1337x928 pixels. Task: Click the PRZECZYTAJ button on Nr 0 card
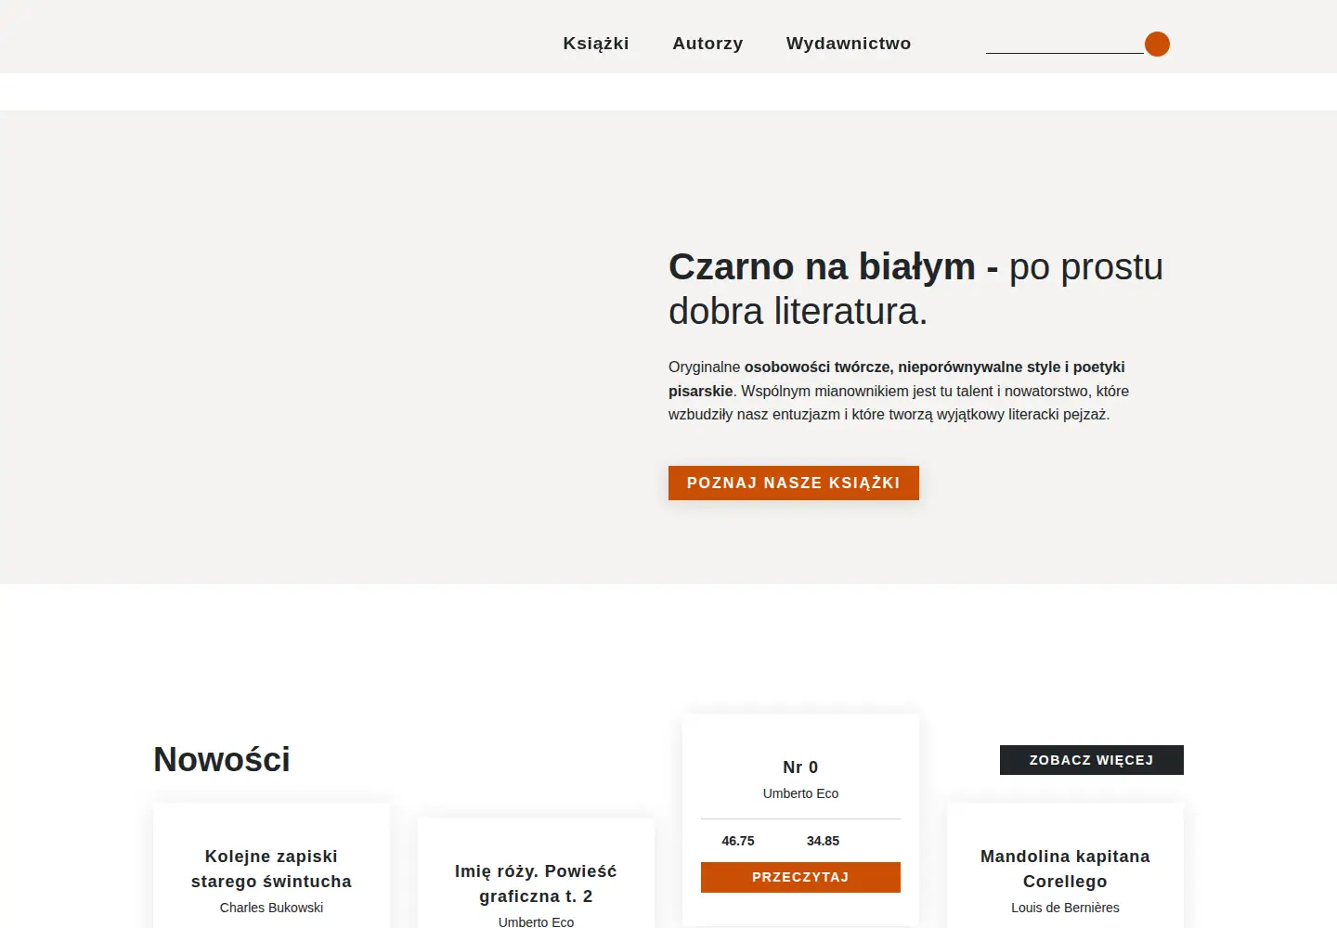800,877
